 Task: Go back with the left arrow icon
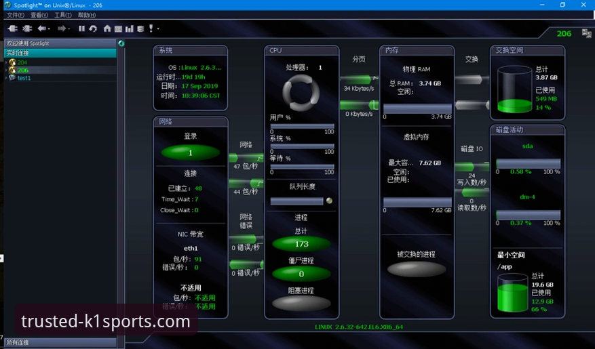[x=41, y=28]
